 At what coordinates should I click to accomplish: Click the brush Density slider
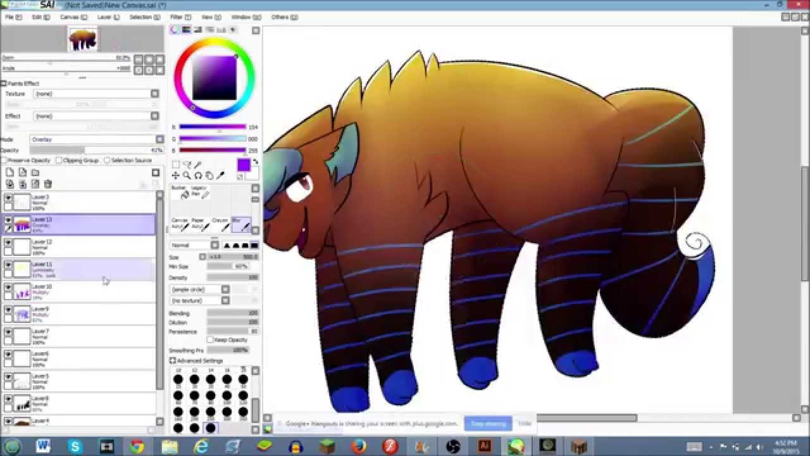click(x=233, y=277)
